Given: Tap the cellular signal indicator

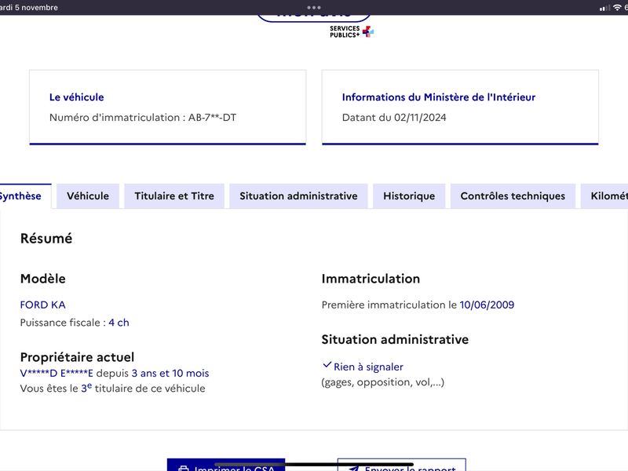Looking at the screenshot, I should click(604, 8).
